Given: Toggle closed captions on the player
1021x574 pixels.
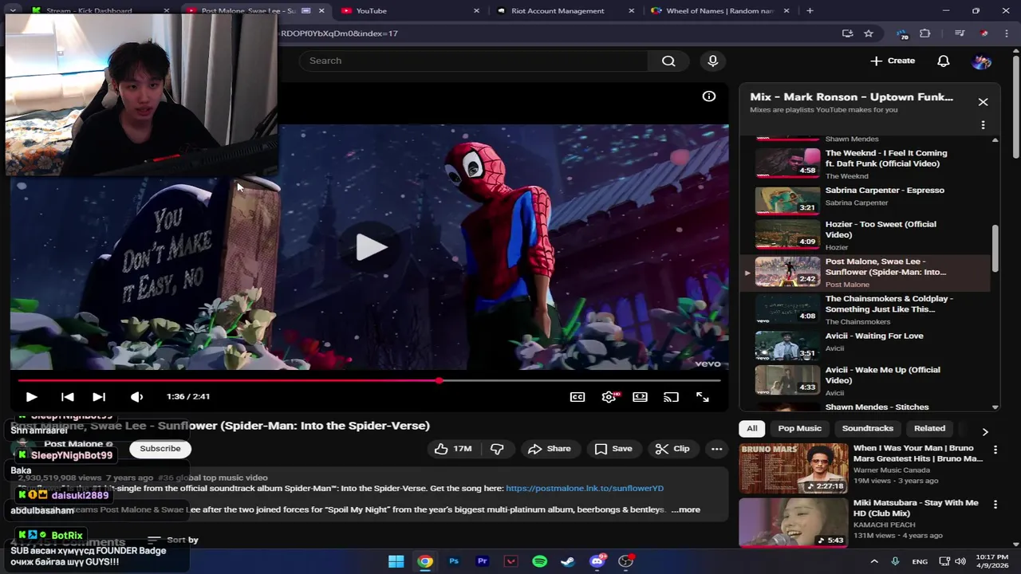Looking at the screenshot, I should (578, 396).
